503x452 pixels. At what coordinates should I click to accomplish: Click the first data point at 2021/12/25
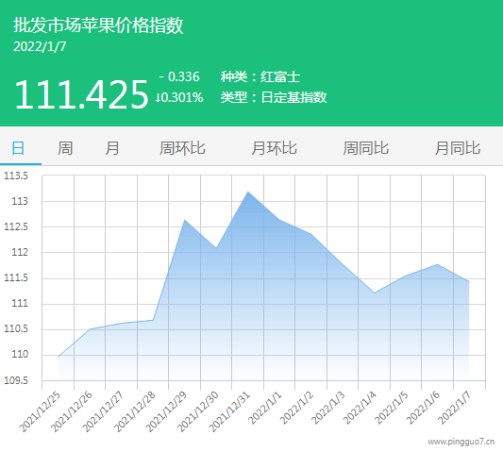[59, 357]
